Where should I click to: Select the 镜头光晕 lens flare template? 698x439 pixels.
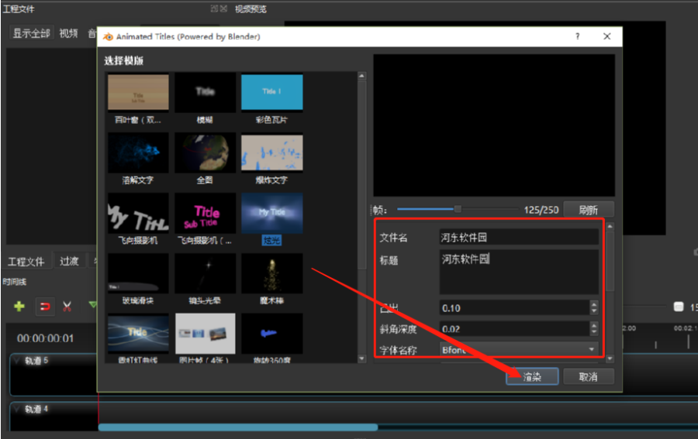coord(205,273)
